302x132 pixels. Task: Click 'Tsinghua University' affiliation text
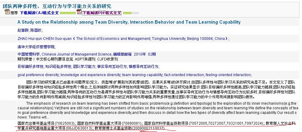click(x=168, y=38)
